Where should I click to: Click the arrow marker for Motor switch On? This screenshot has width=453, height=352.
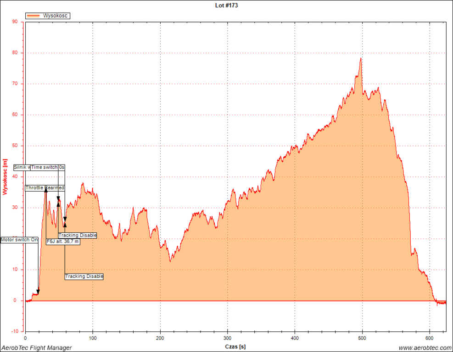(38, 291)
